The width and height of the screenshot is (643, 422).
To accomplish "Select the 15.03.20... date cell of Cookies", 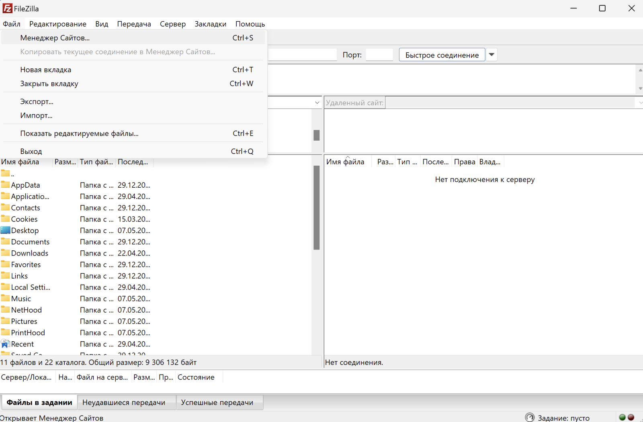I will pyautogui.click(x=134, y=219).
